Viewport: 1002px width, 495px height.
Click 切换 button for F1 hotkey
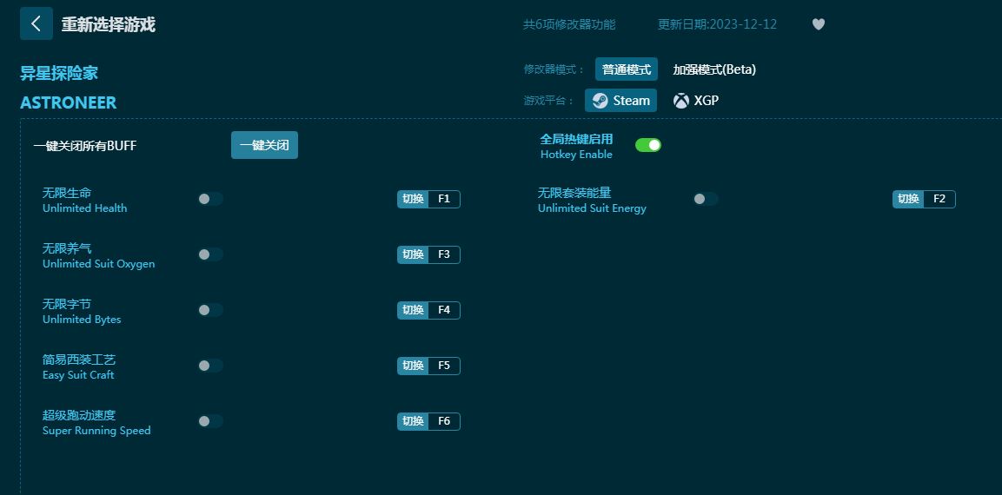[413, 199]
